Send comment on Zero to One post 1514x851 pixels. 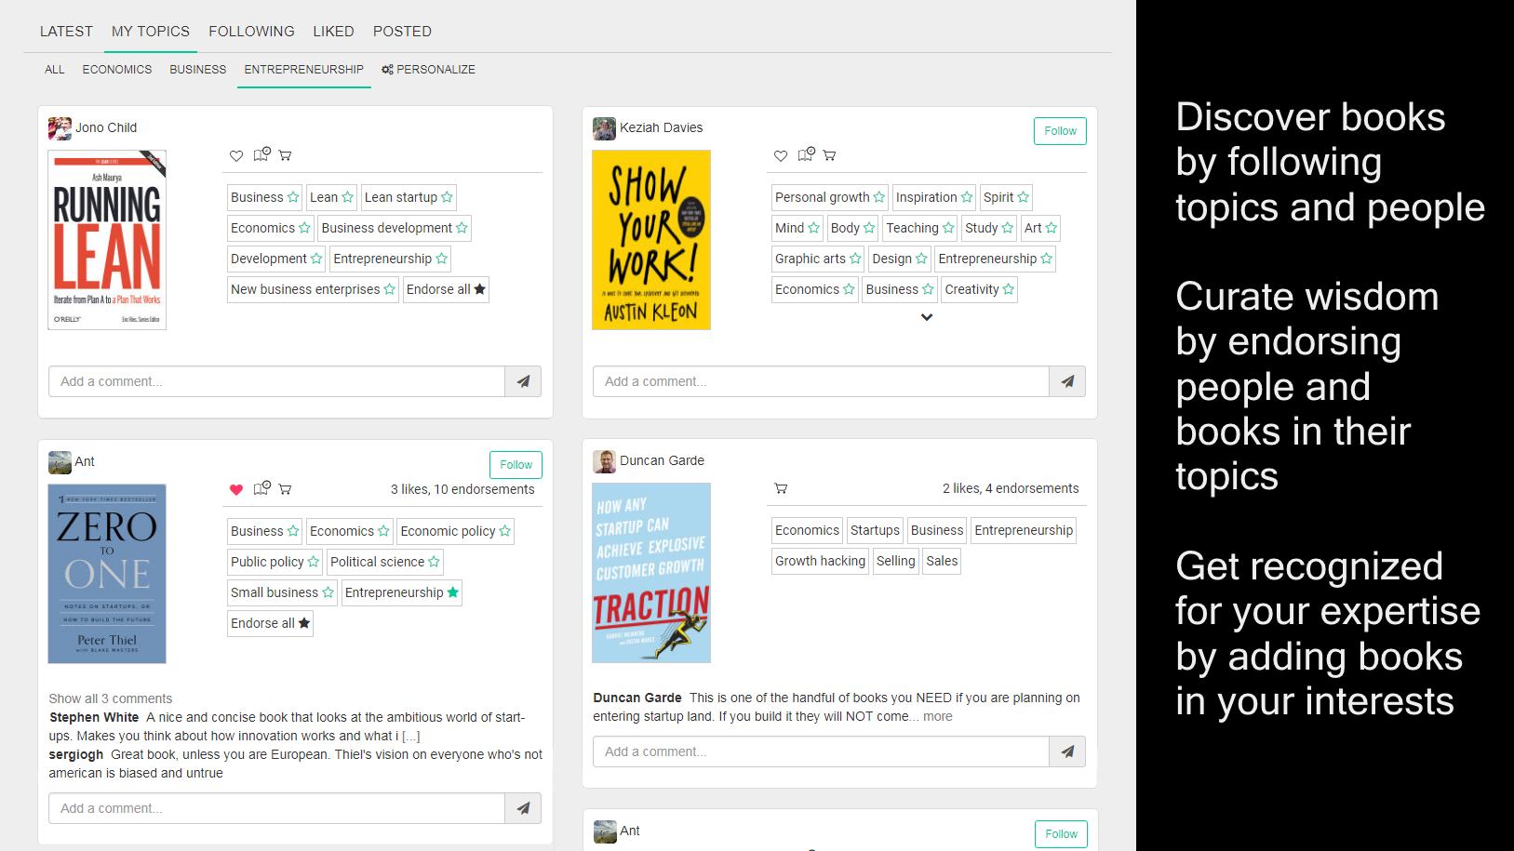(523, 808)
